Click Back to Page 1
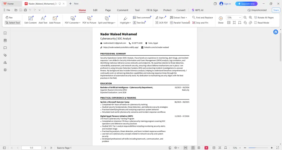 click(64, 148)
